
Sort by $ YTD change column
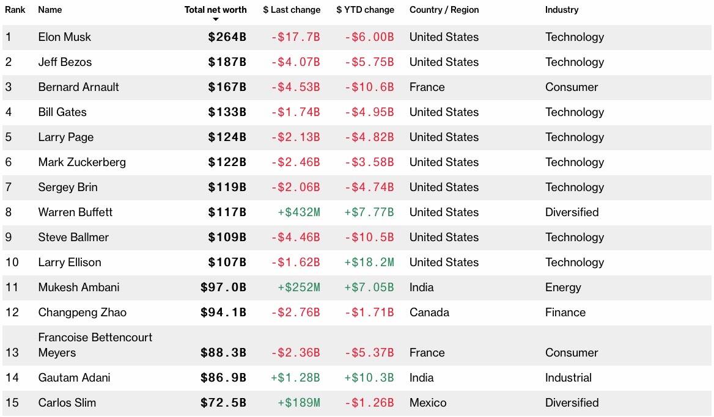point(365,10)
